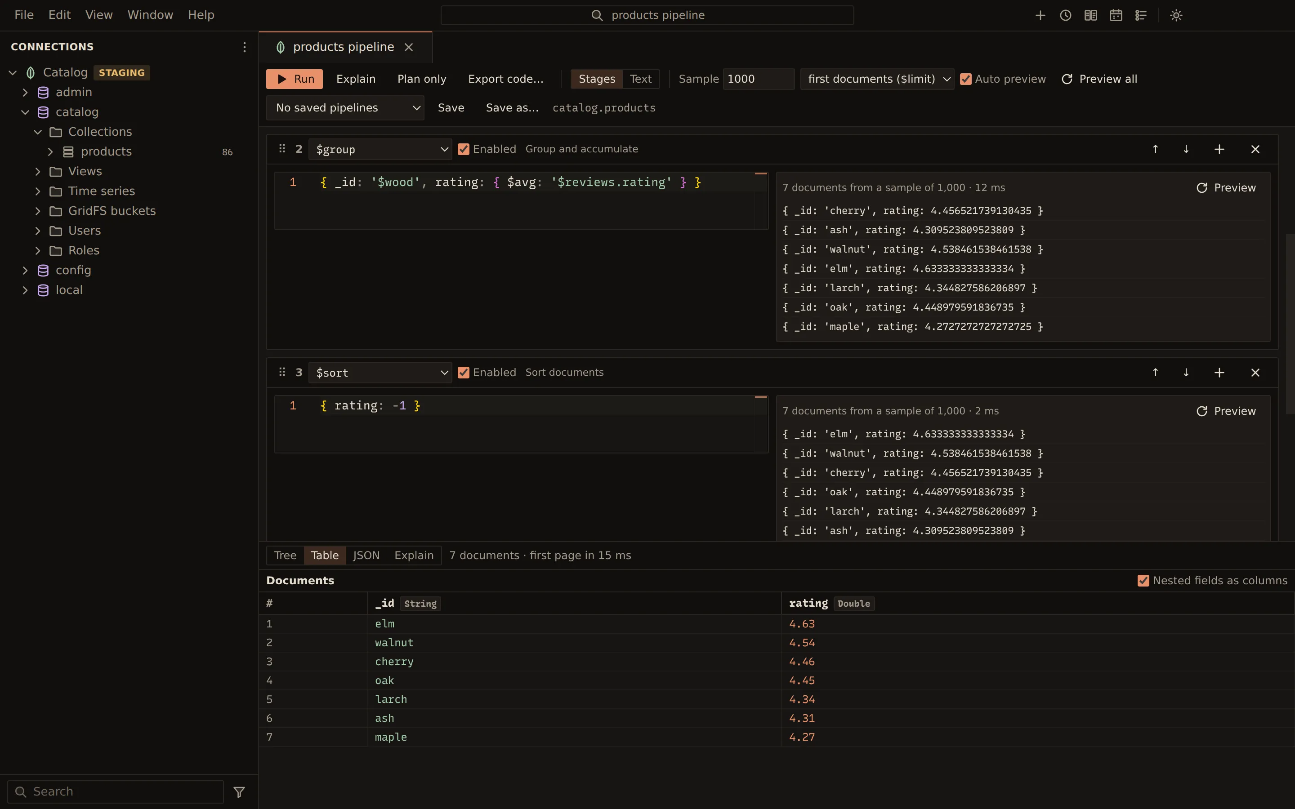
Task: Switch the editor to Text mode
Action: (x=641, y=79)
